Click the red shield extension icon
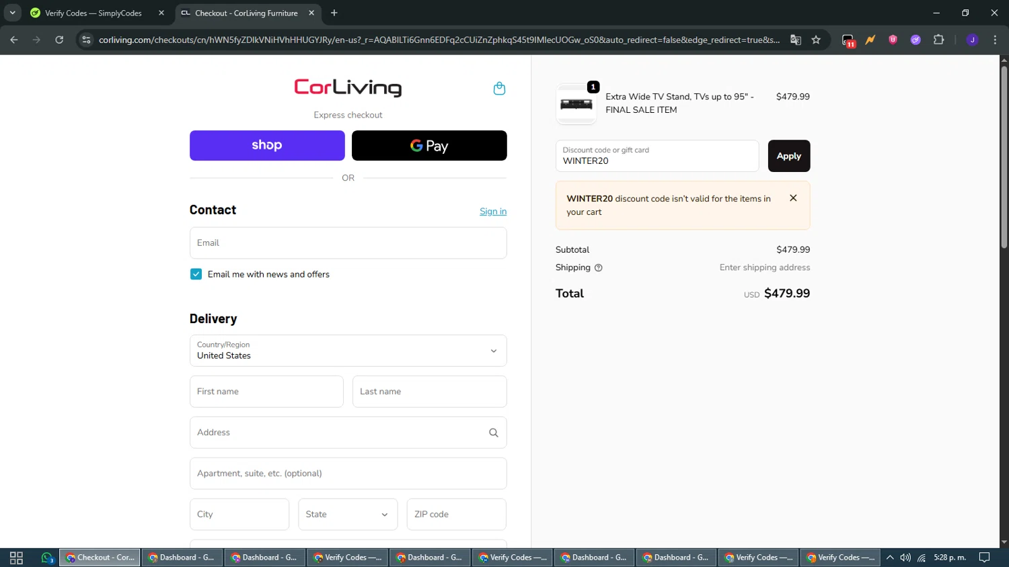 [893, 40]
